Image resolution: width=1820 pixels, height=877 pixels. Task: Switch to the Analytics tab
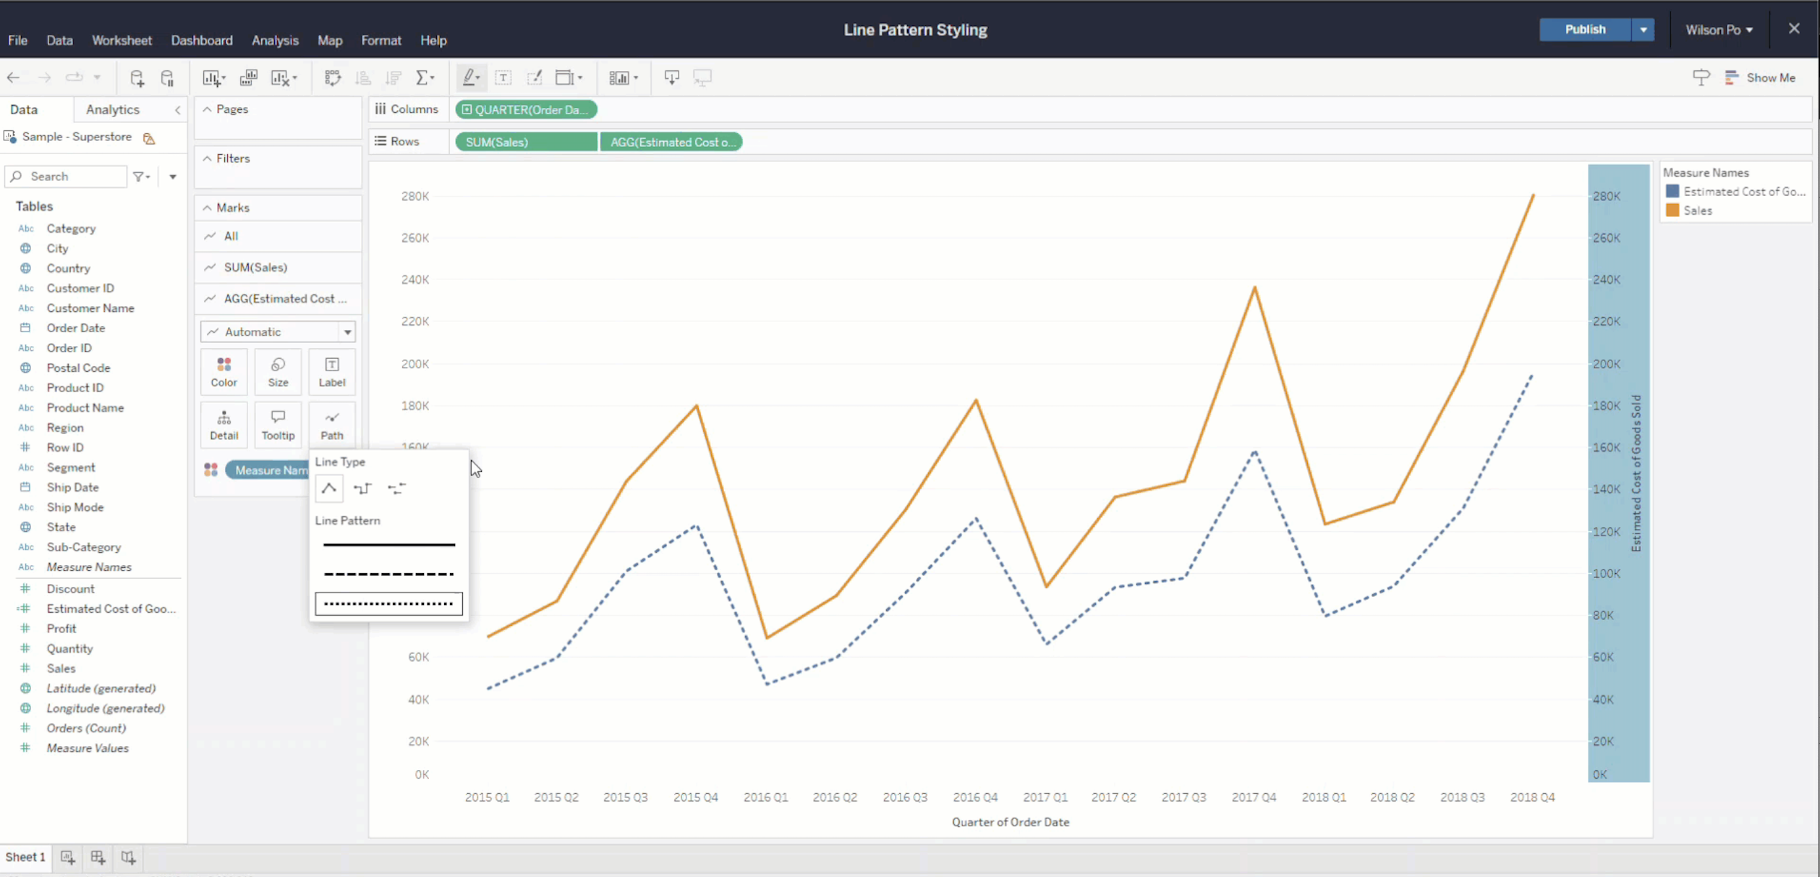pyautogui.click(x=112, y=109)
